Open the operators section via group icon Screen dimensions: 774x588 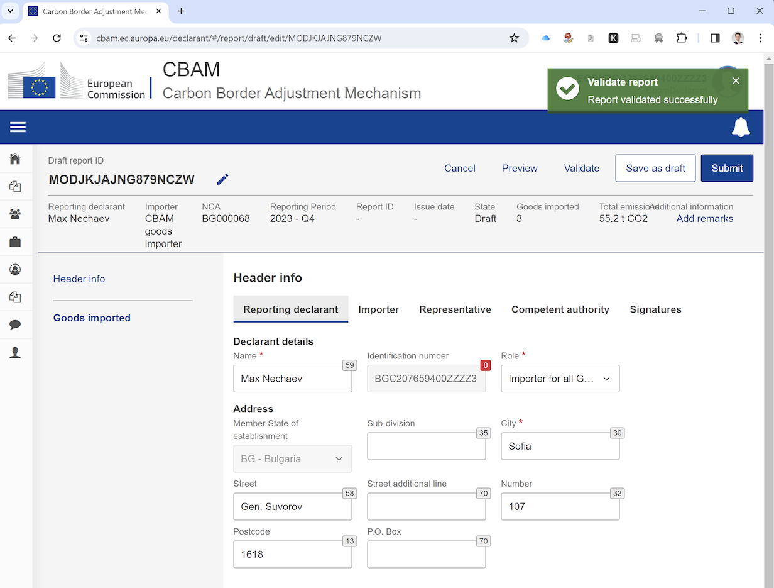[16, 214]
